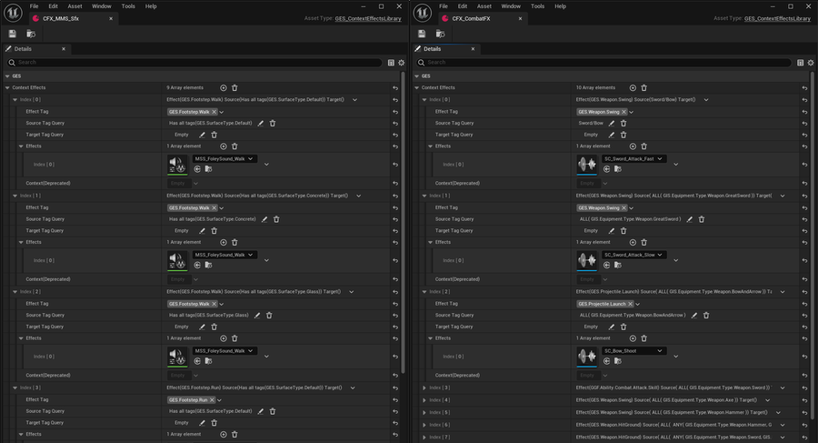This screenshot has height=443, width=818.
Task: Expand Index [3] in the CombatFX list
Action: point(424,388)
